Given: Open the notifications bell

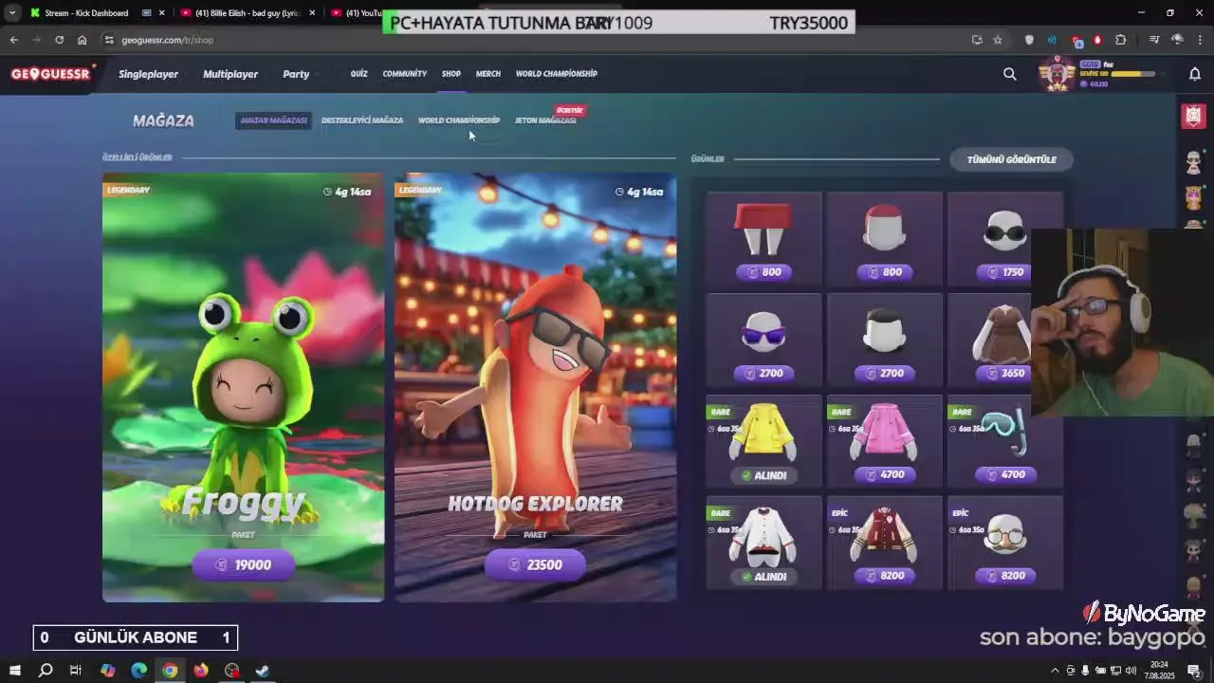Looking at the screenshot, I should tap(1195, 74).
